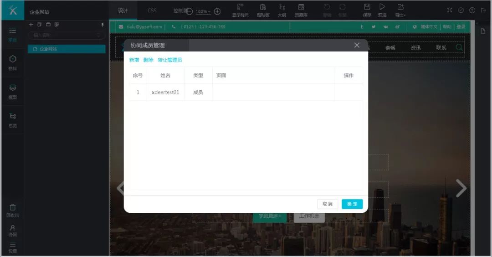492x257 pixels.
Task: Open the 控制器 tab
Action: pyautogui.click(x=179, y=10)
